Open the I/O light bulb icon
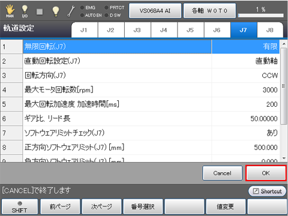Screen dimensions: 288x216 point(25,11)
